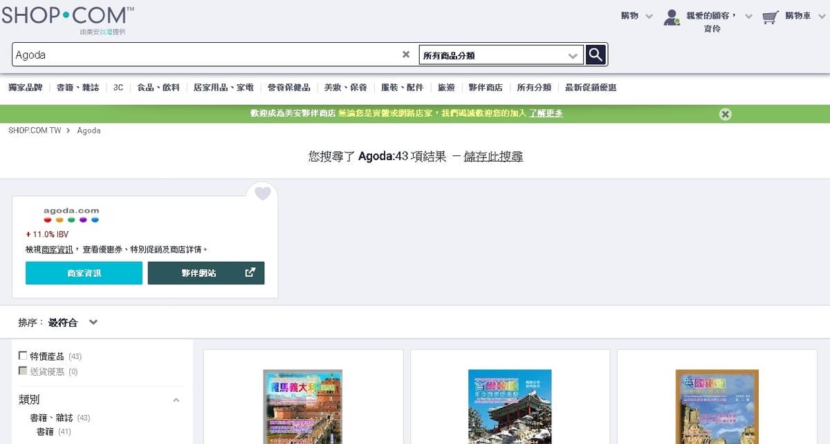Open the 所有商品分類 category dropdown
830x444 pixels.
pos(501,55)
